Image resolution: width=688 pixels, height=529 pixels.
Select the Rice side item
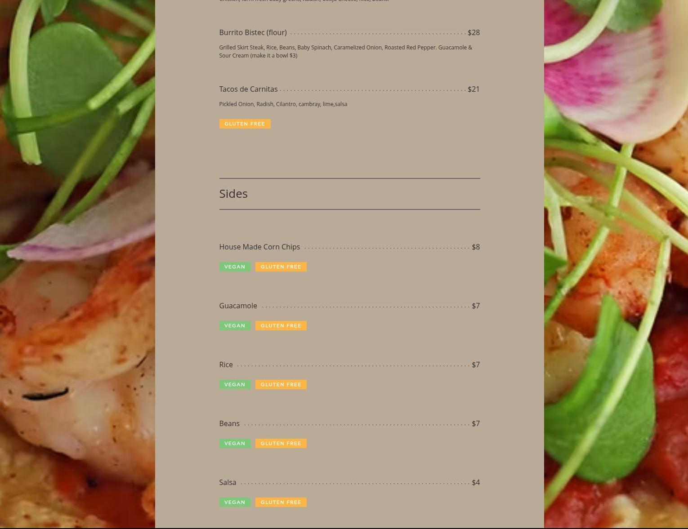[x=226, y=365]
